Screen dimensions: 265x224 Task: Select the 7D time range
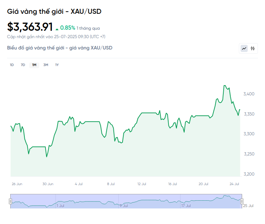click(23, 65)
